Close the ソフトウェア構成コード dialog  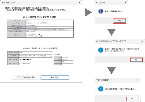pos(138,80)
